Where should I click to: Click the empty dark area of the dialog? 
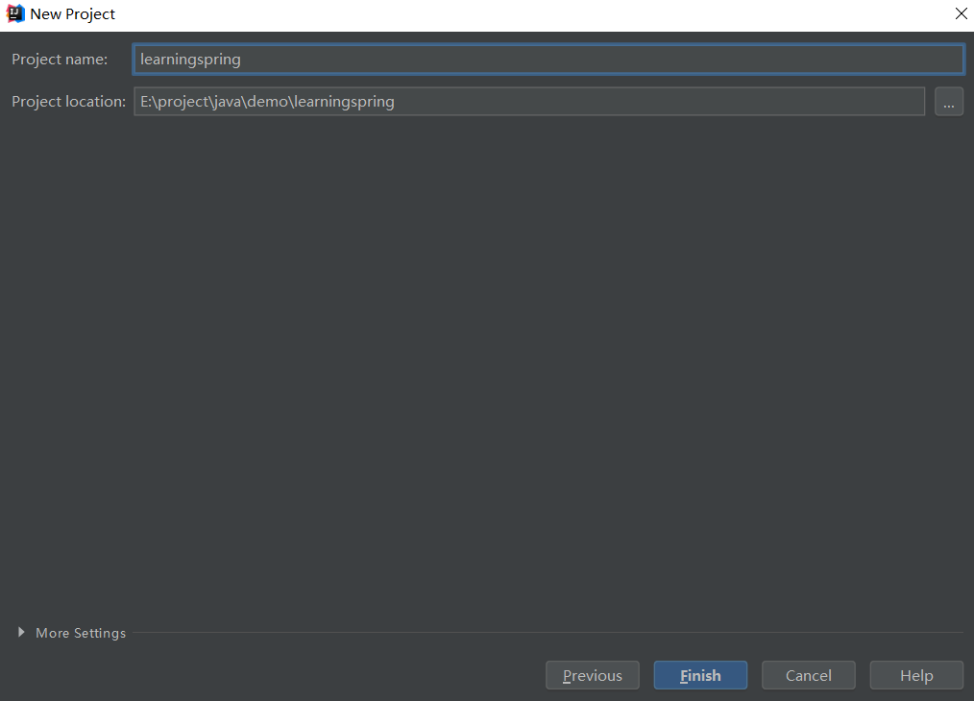pos(480,365)
